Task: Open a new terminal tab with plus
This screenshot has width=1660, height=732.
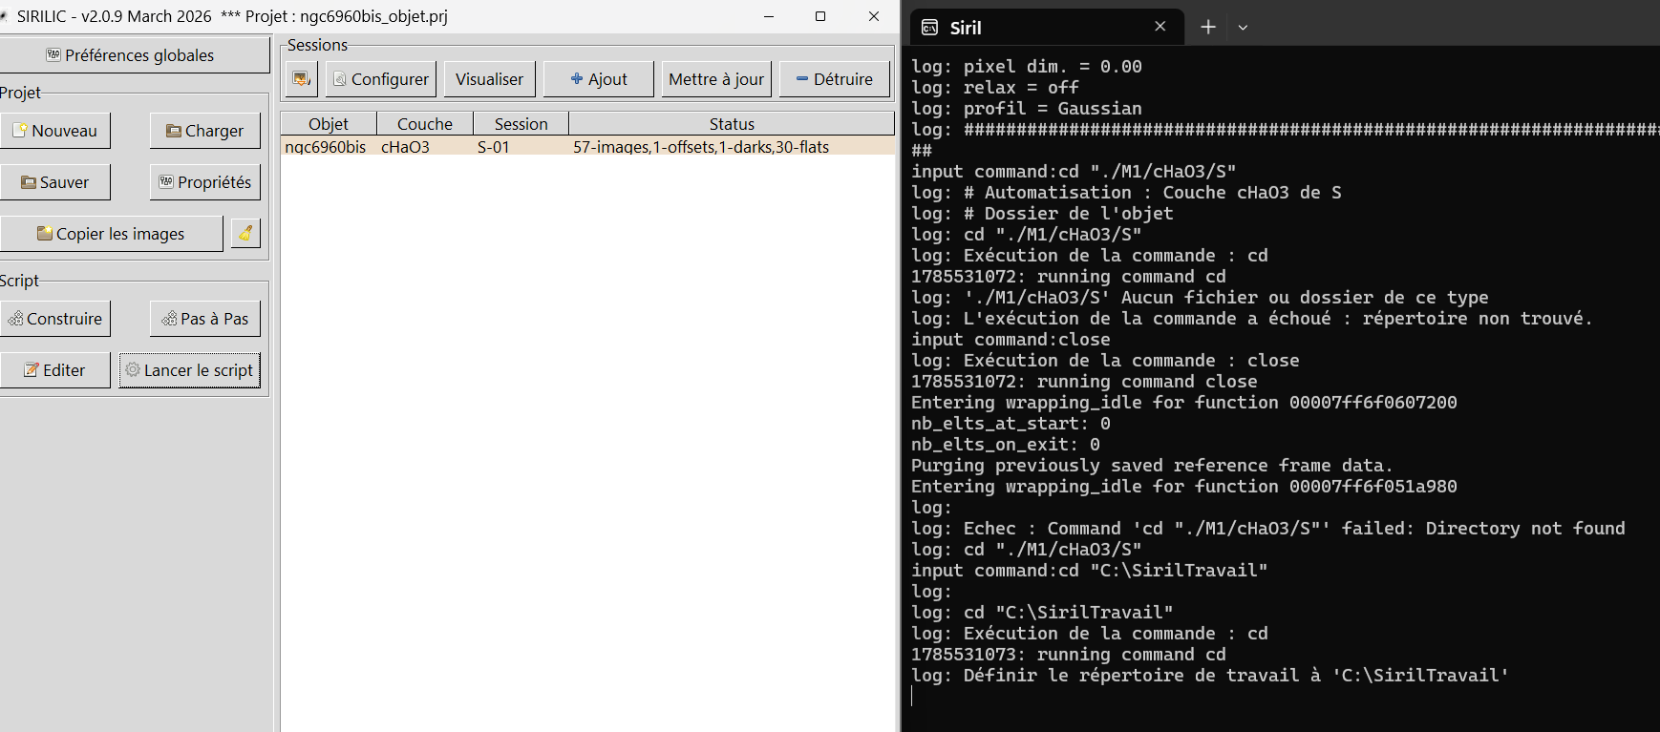Action: [1208, 27]
